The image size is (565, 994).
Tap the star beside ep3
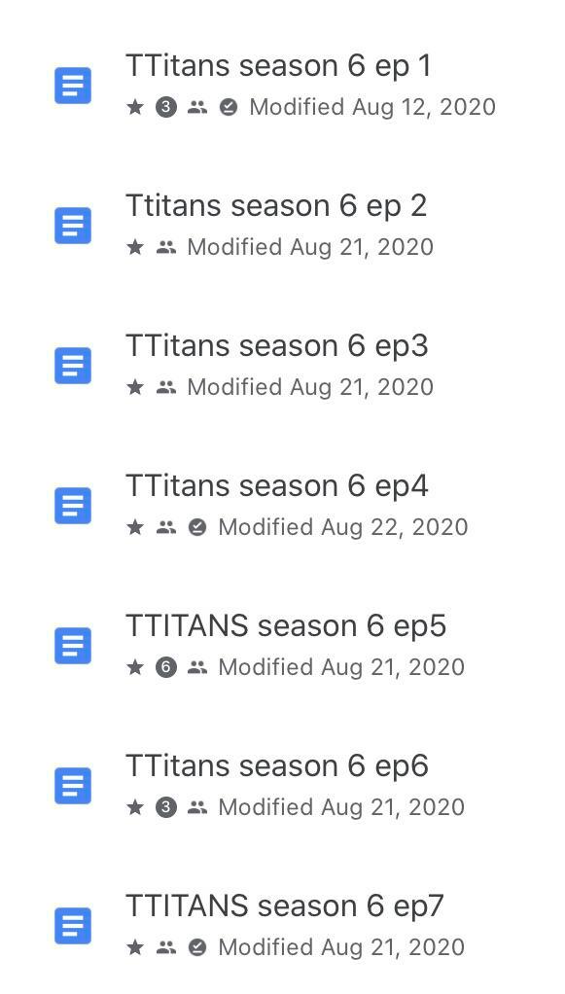(133, 387)
